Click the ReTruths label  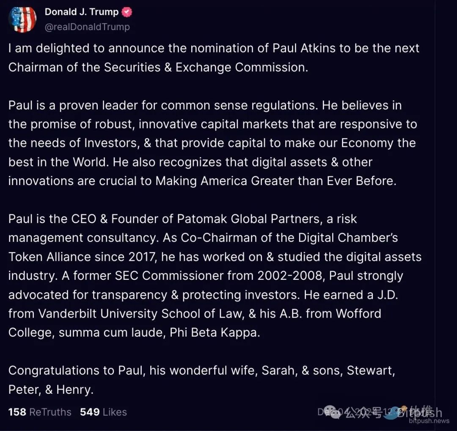tap(50, 412)
